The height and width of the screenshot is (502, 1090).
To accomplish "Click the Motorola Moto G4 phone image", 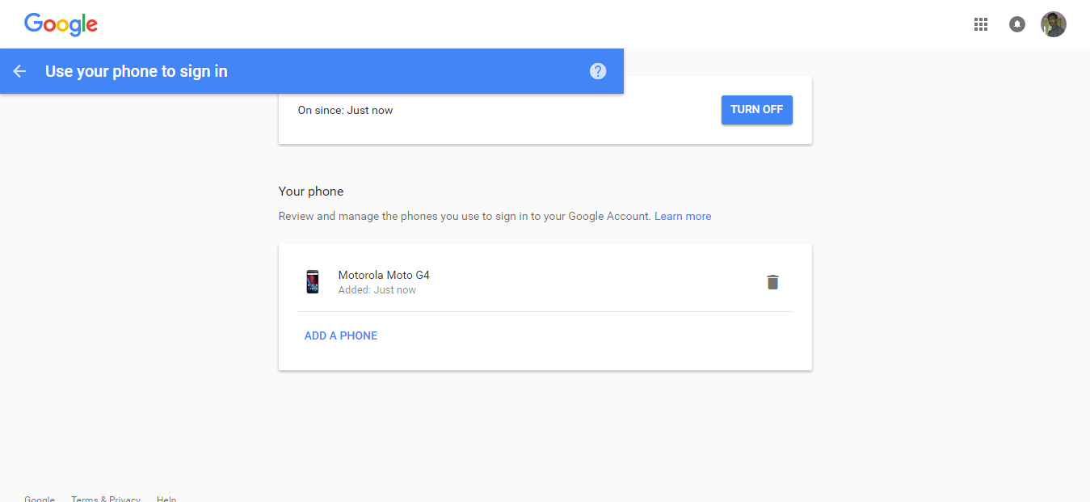I will [x=313, y=282].
